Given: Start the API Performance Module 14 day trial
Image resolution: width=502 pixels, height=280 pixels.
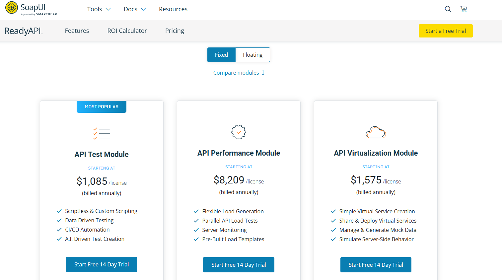Looking at the screenshot, I should coord(239,265).
